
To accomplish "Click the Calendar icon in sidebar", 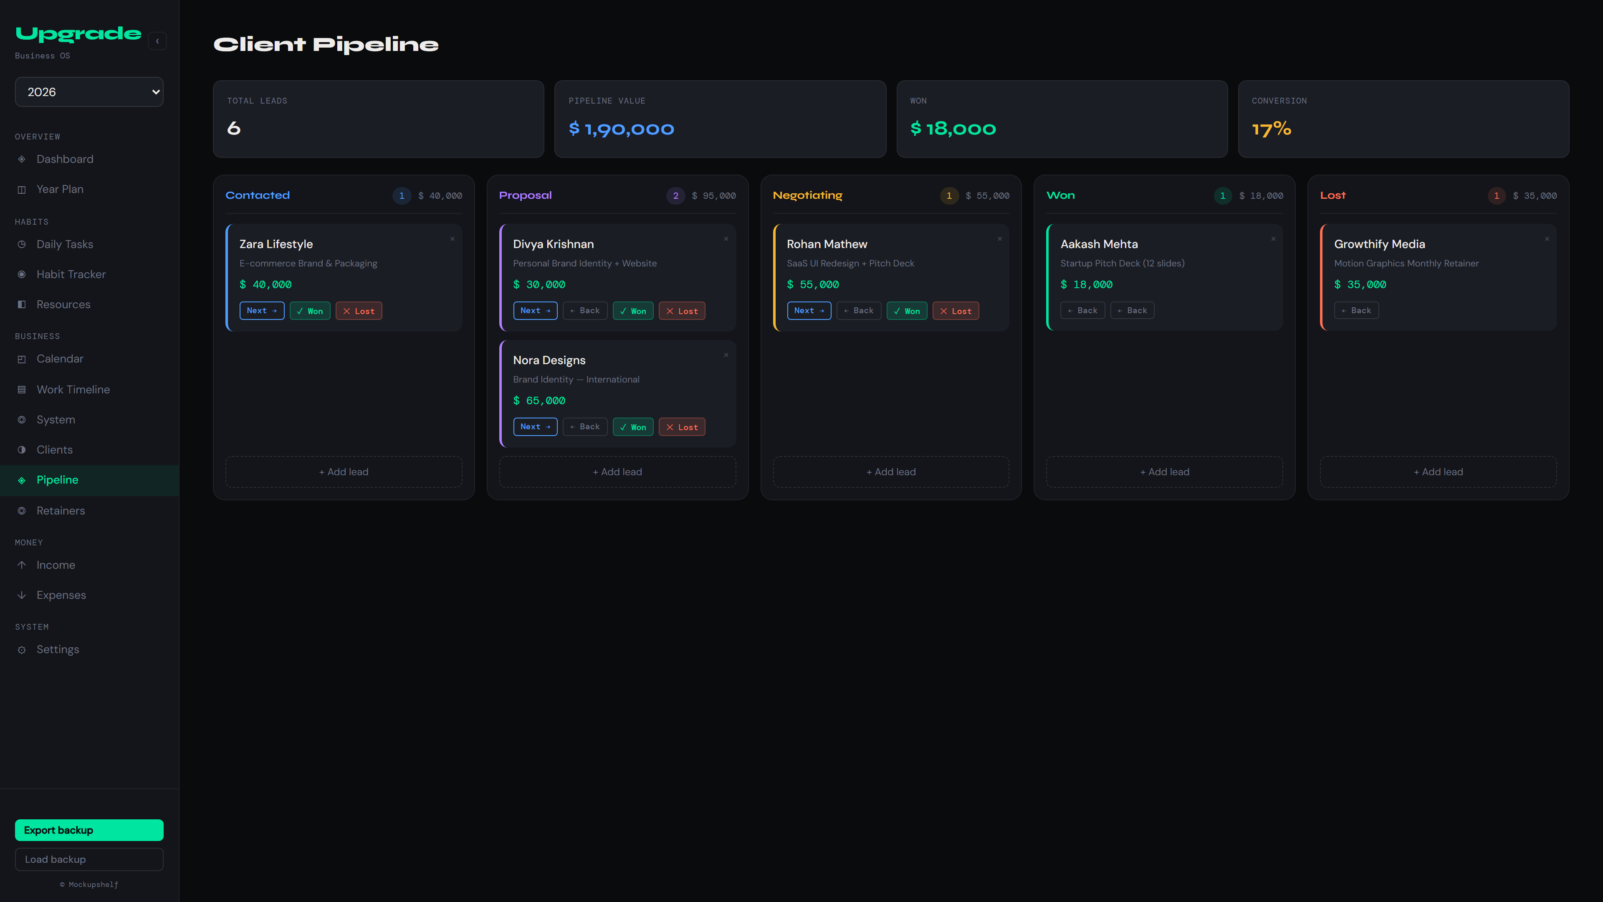I will (22, 359).
